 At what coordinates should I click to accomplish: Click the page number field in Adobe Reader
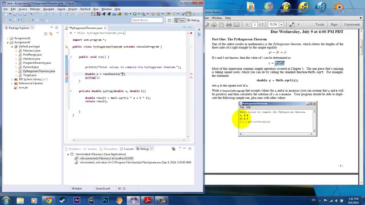point(255,25)
